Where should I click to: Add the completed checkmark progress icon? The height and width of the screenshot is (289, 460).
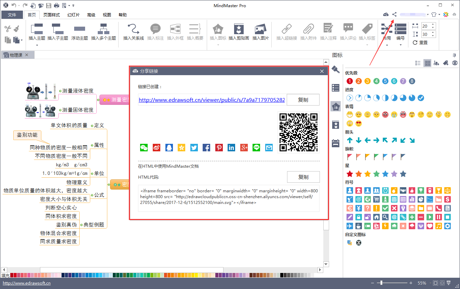click(421, 98)
